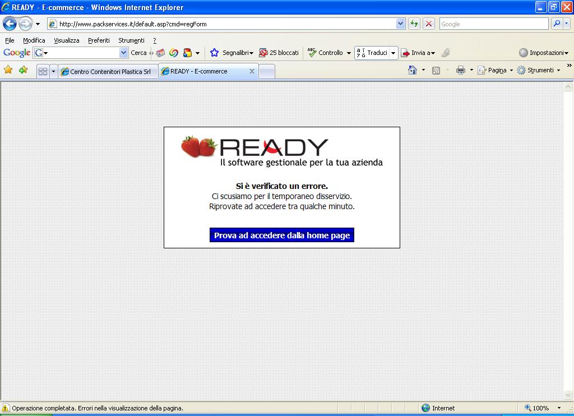Click the Stop loading red X icon
The image size is (574, 416).
click(x=429, y=24)
